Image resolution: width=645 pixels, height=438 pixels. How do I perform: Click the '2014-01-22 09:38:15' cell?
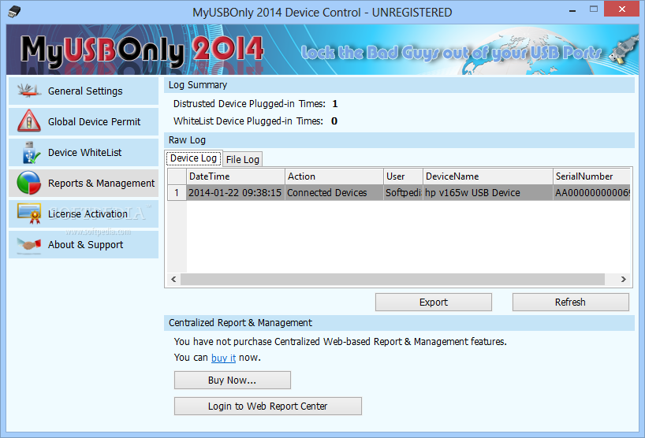[236, 193]
